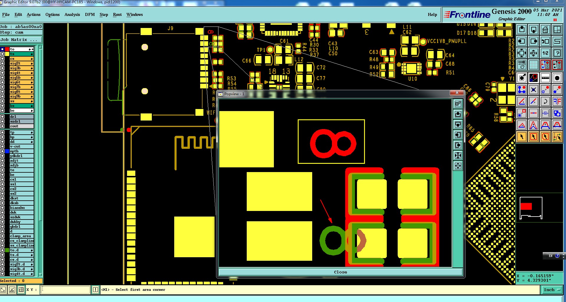Click the Close button in Popview window

pyautogui.click(x=340, y=272)
